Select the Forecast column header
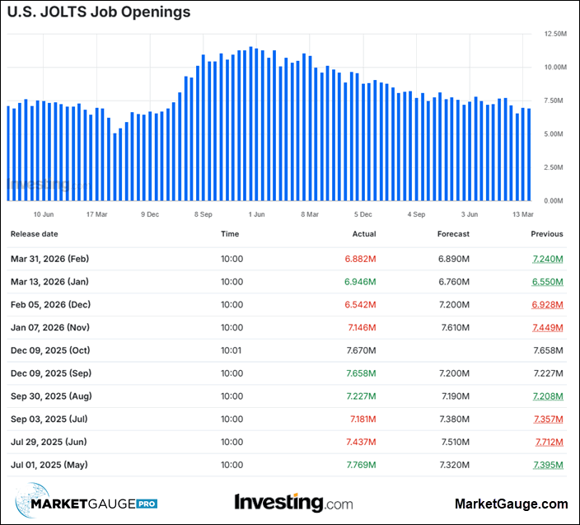The height and width of the screenshot is (525, 580). 453,234
